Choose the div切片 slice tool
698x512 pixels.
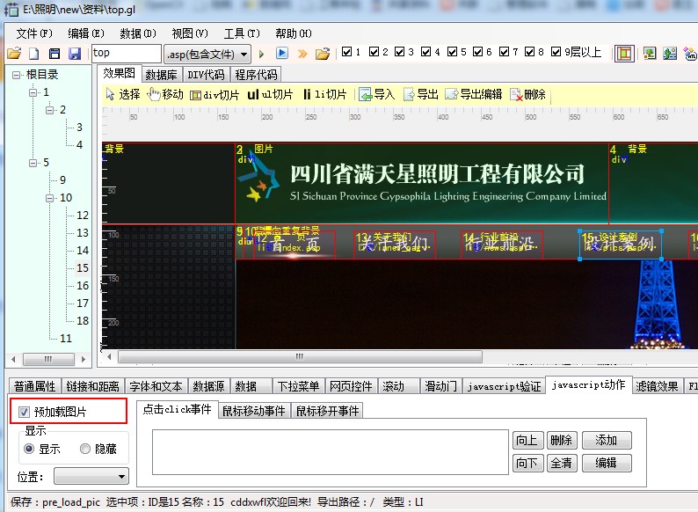click(214, 94)
